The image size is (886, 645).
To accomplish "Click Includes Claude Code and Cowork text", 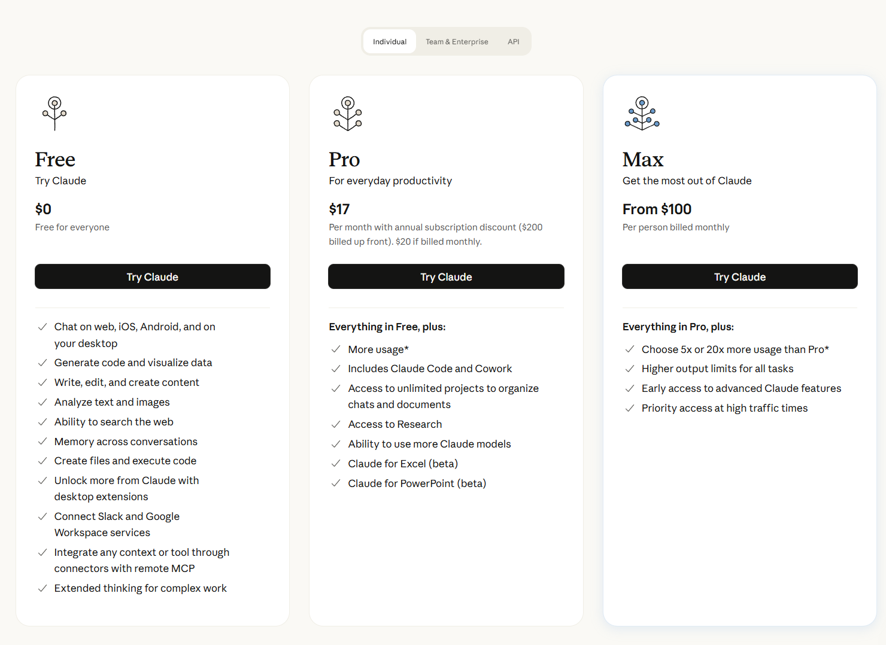I will tap(430, 369).
